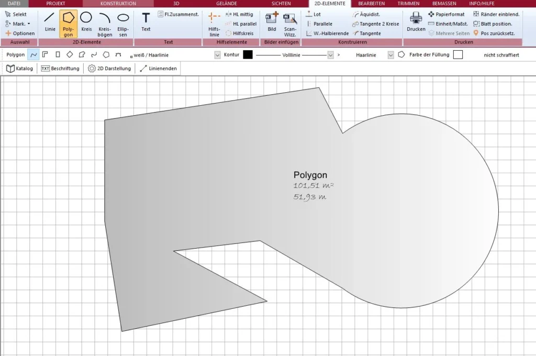Switch to rectangle polygon input mode
The width and height of the screenshot is (536, 356).
[x=58, y=54]
